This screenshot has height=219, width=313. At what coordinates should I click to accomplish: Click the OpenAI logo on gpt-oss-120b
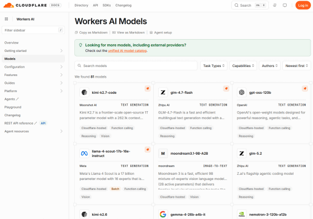[x=241, y=92]
